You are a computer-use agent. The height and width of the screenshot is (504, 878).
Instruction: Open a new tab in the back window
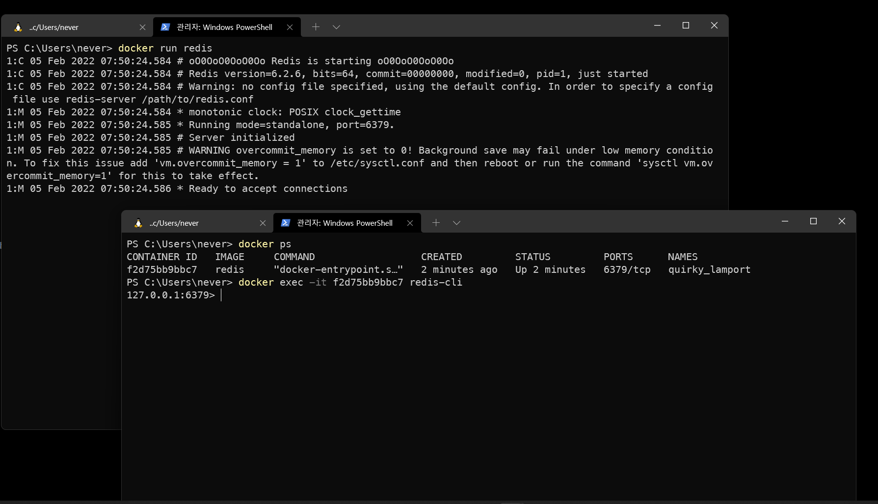point(316,27)
